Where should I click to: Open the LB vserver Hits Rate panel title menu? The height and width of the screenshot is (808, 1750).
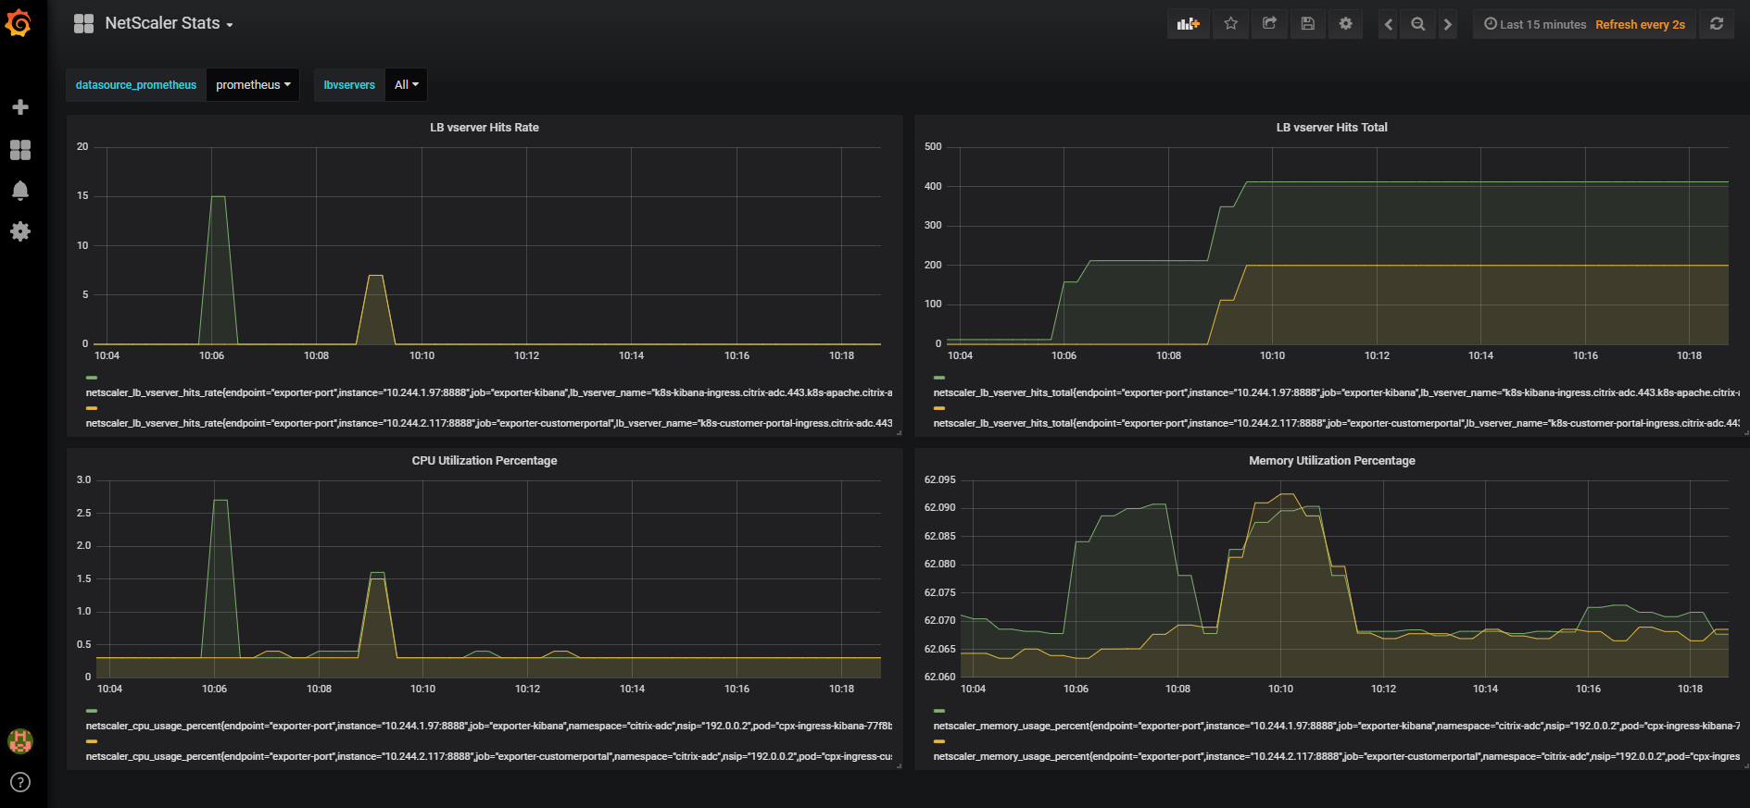[485, 128]
